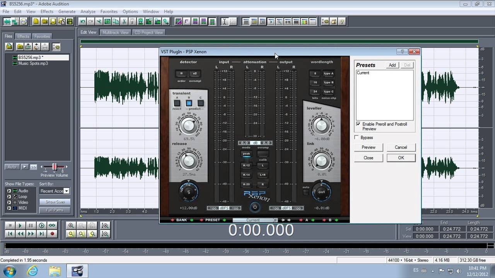
Task: Click Play to End circled-arrow button
Action: click(x=41, y=225)
